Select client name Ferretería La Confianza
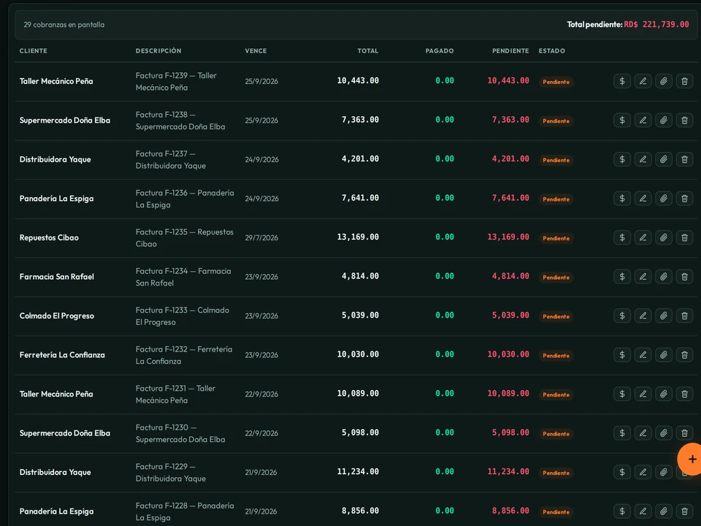701x526 pixels. (62, 355)
